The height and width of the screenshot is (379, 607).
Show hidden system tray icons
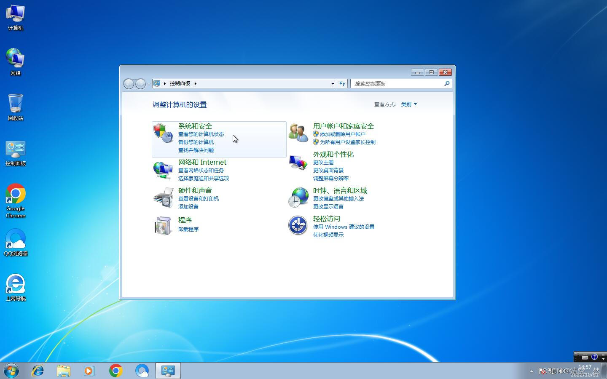(x=532, y=371)
